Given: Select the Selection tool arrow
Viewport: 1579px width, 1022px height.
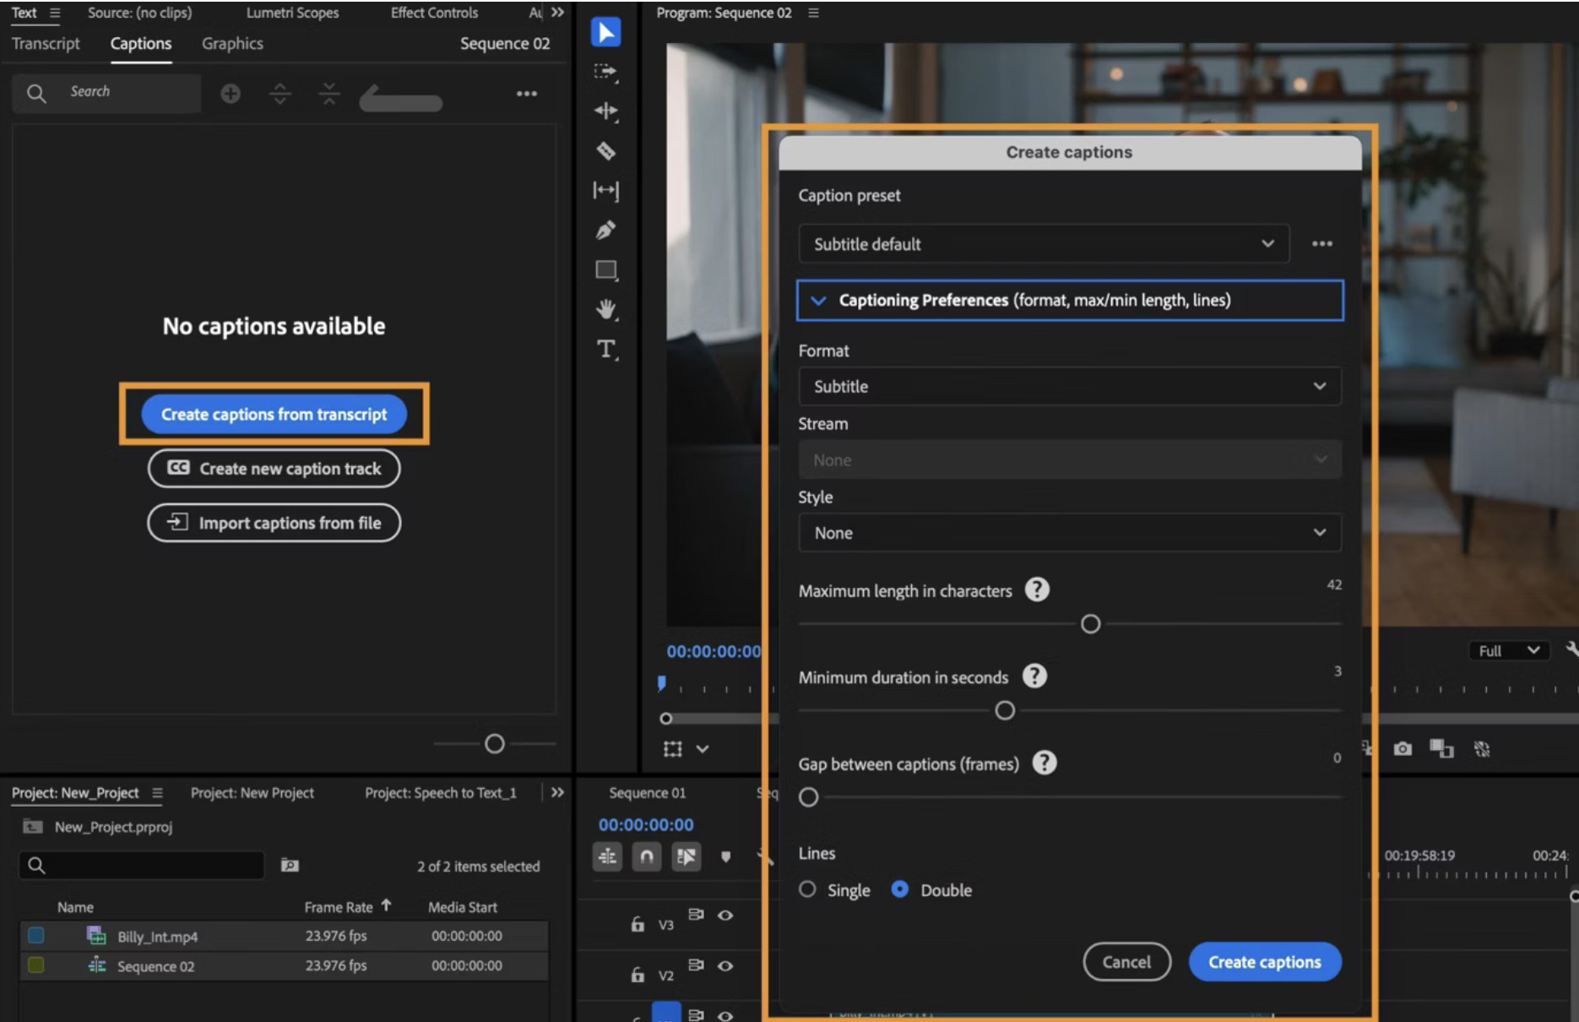Looking at the screenshot, I should pos(605,32).
